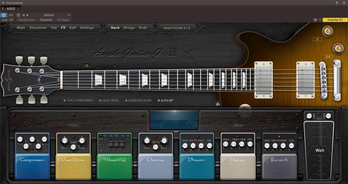Adjust the Delay R.TIME knob

[x=242, y=144]
